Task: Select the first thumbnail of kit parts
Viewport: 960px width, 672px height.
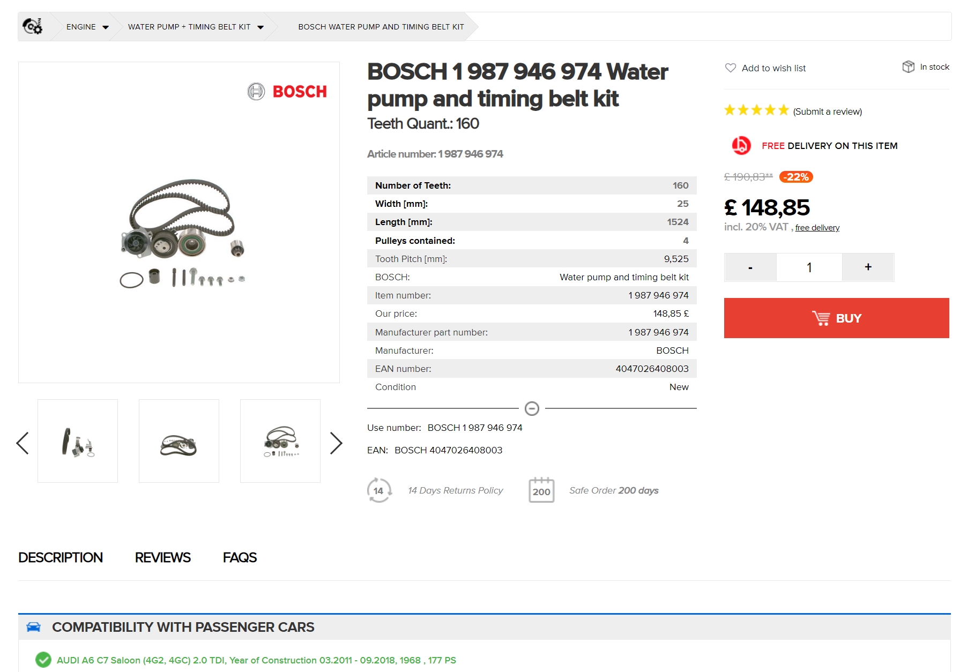Action: 78,441
